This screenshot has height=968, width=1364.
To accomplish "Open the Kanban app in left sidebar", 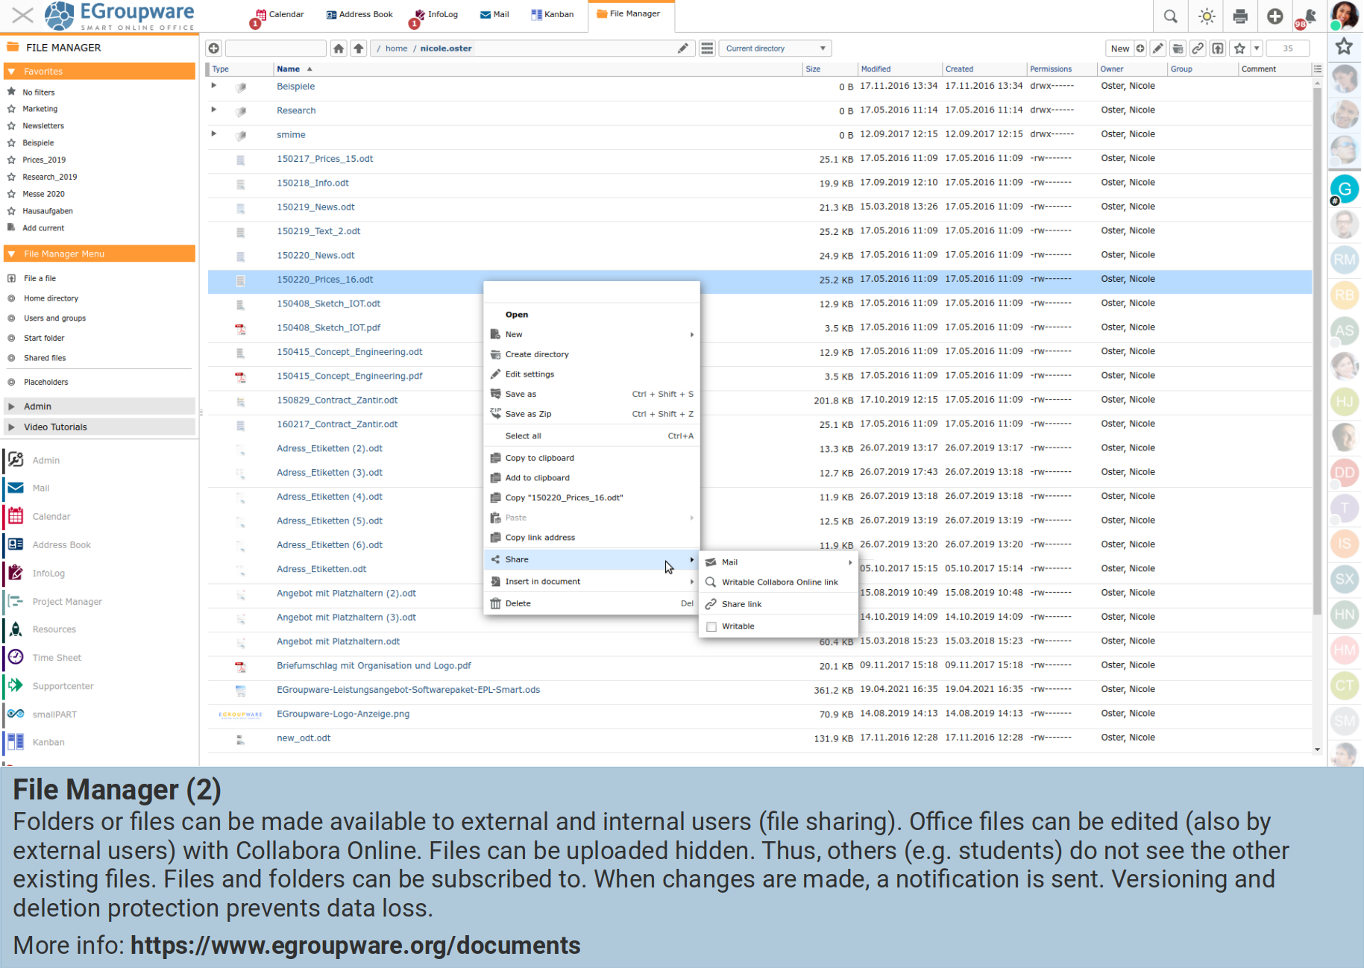I will tap(48, 742).
